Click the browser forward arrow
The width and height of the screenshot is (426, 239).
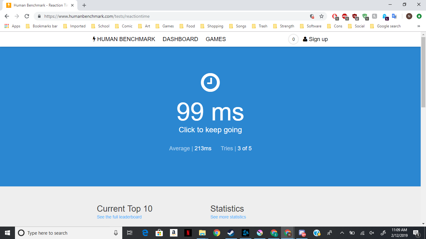17,16
